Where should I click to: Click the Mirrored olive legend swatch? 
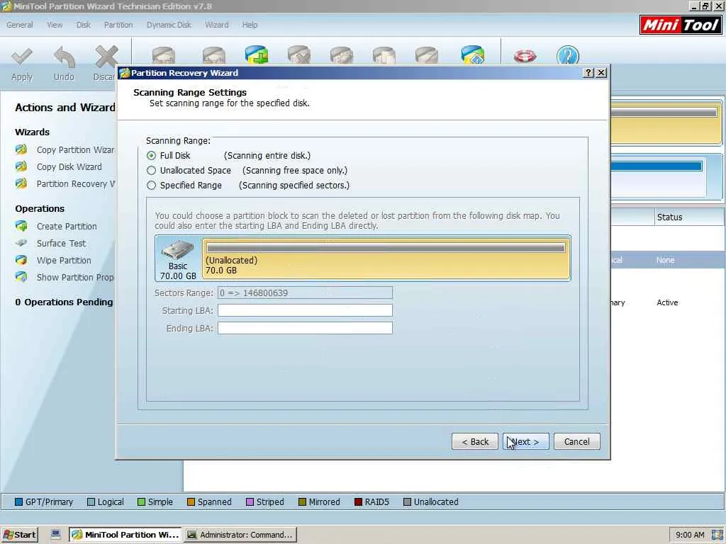point(302,502)
